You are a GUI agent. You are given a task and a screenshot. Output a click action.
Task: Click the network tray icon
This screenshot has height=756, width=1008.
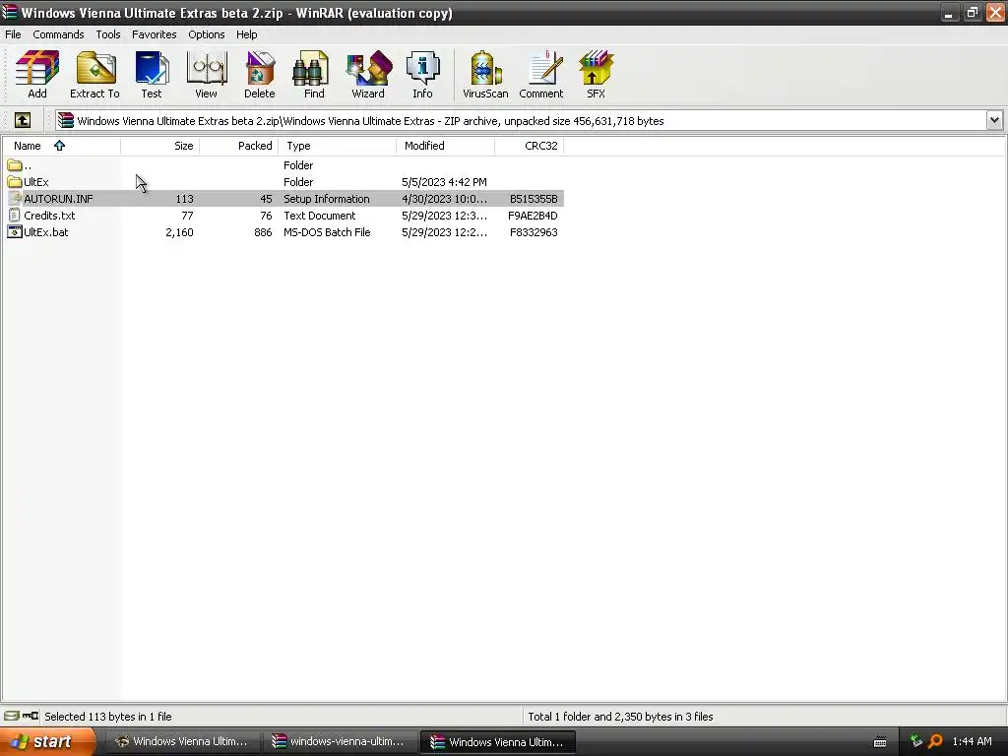(916, 741)
